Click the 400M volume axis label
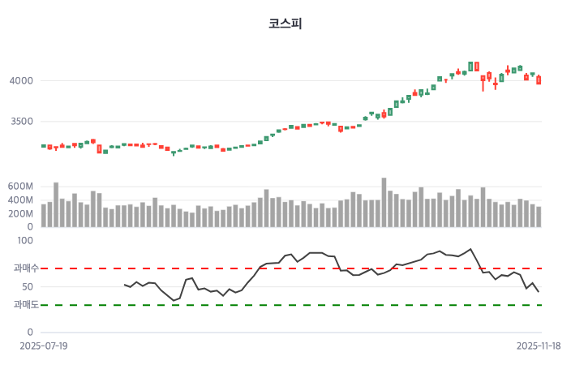The width and height of the screenshot is (571, 365). pos(20,200)
